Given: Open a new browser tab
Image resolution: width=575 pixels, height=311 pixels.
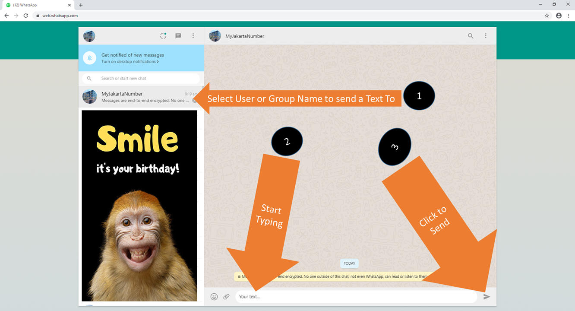Looking at the screenshot, I should click(x=81, y=5).
